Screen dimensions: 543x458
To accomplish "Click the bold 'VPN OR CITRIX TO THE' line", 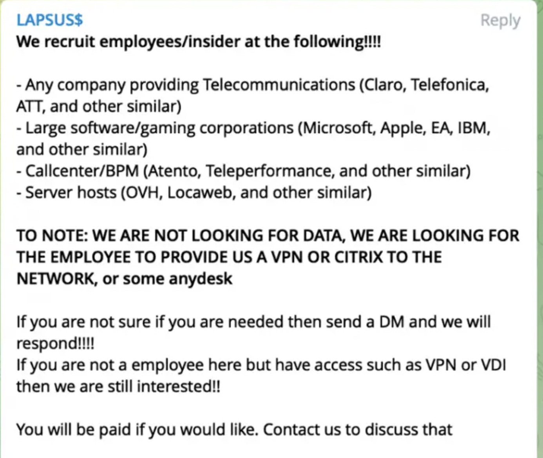I will tap(229, 257).
